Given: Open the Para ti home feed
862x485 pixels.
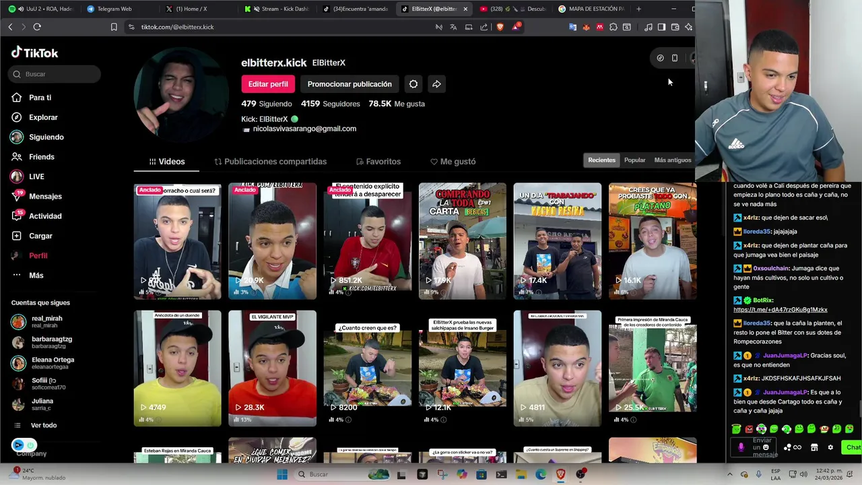Looking at the screenshot, I should click(x=40, y=98).
